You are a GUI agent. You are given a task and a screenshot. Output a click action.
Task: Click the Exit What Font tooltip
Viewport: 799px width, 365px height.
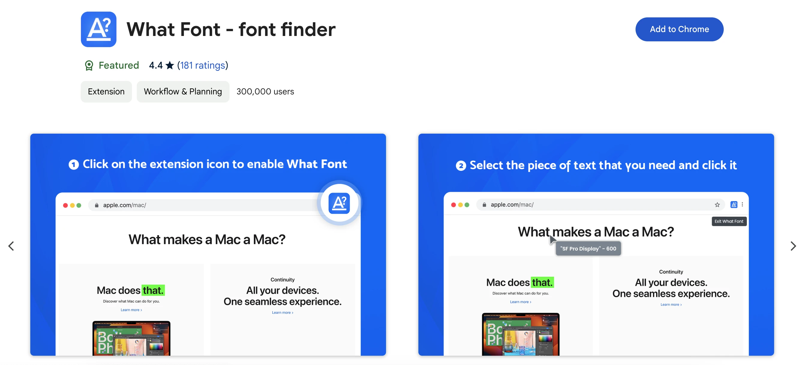click(x=729, y=221)
